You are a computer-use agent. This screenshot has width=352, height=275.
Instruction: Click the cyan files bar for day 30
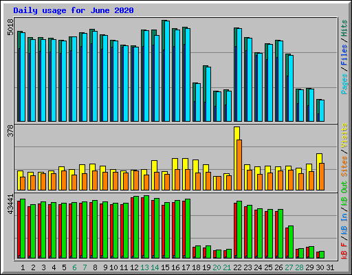point(322,111)
